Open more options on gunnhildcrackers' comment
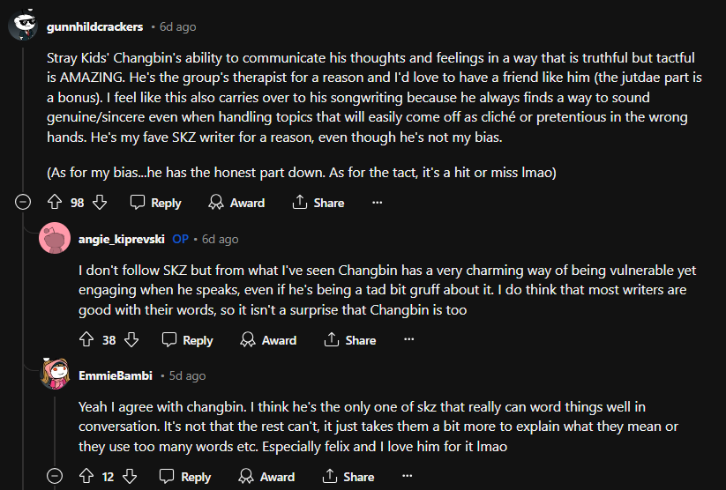This screenshot has width=726, height=490. 378,203
